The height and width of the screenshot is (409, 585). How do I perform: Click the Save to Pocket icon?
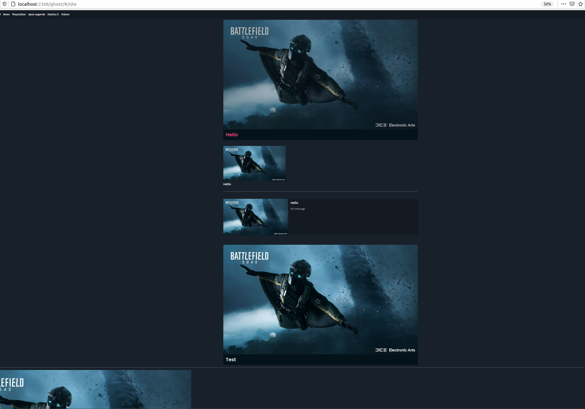click(572, 4)
